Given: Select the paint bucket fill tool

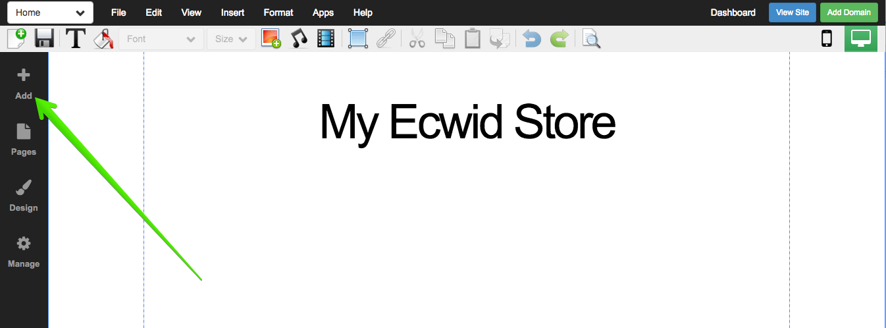Looking at the screenshot, I should tap(103, 39).
